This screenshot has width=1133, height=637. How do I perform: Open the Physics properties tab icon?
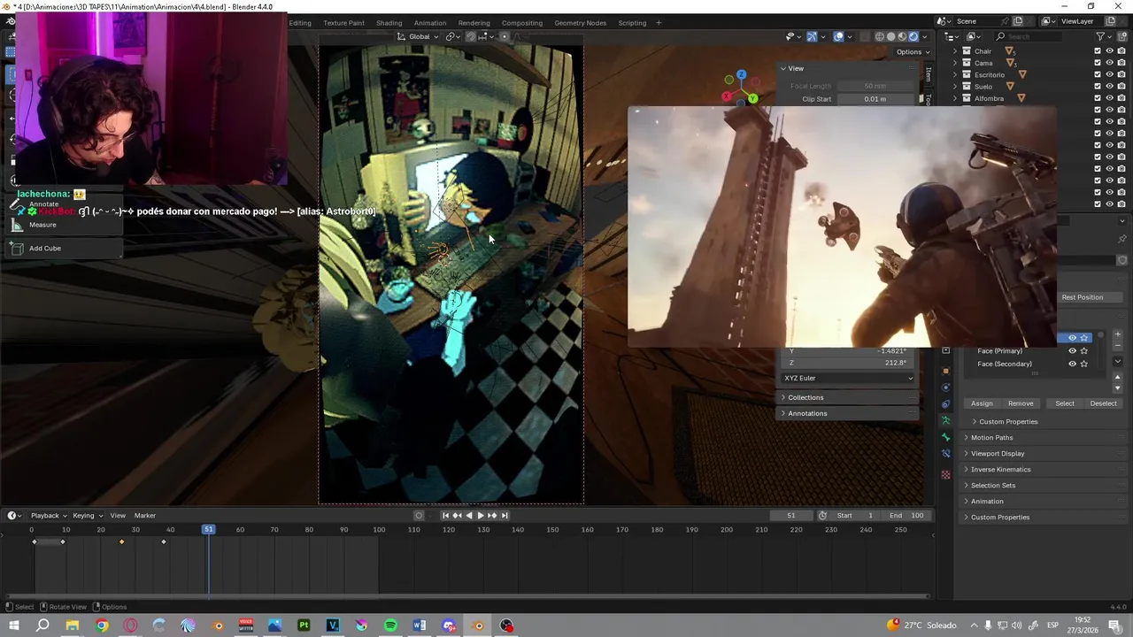945,387
